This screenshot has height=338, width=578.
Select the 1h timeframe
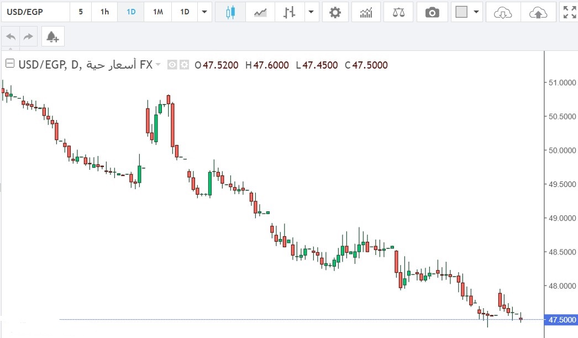click(104, 12)
